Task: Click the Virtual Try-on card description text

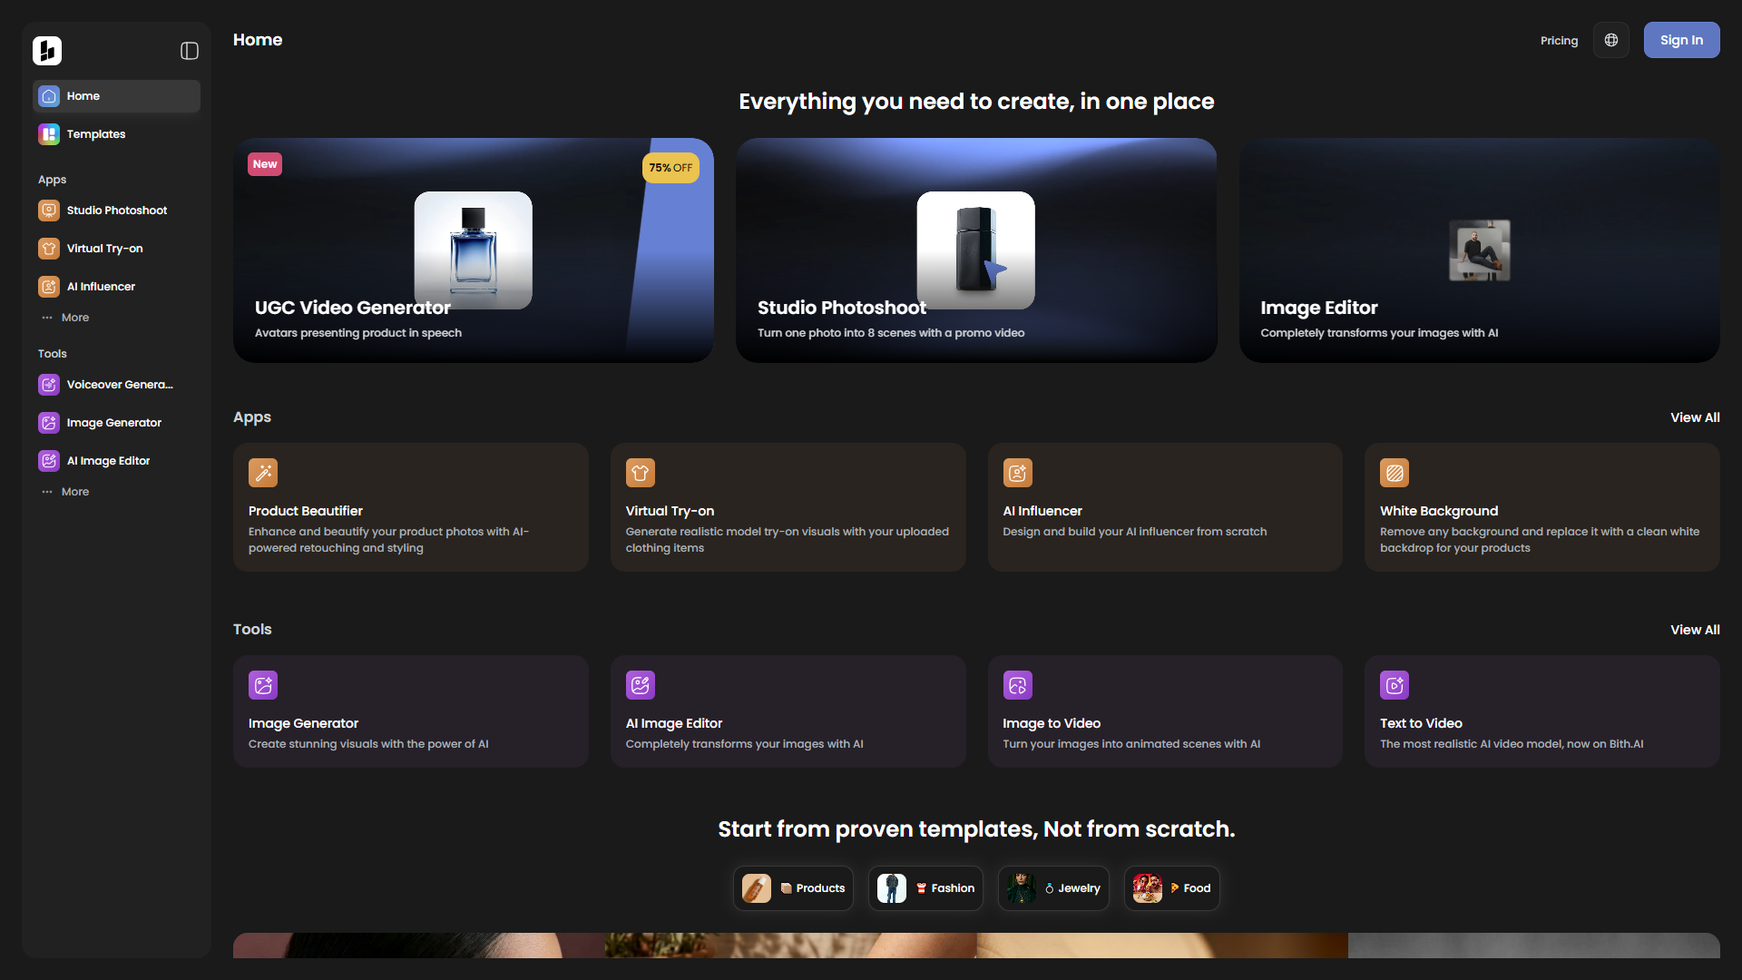Action: (x=788, y=540)
